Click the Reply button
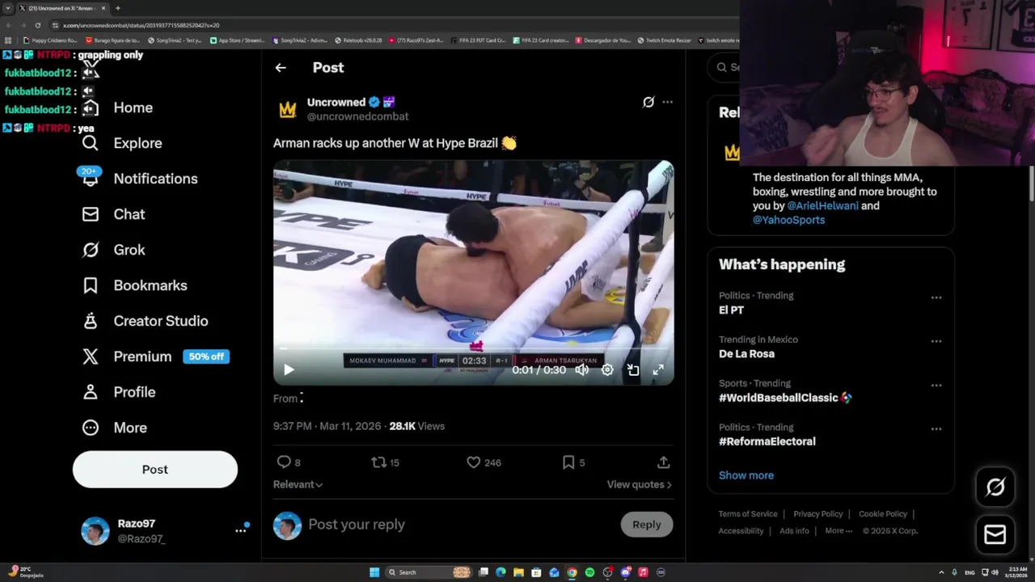Screen dimensions: 1035x582 coord(647,525)
